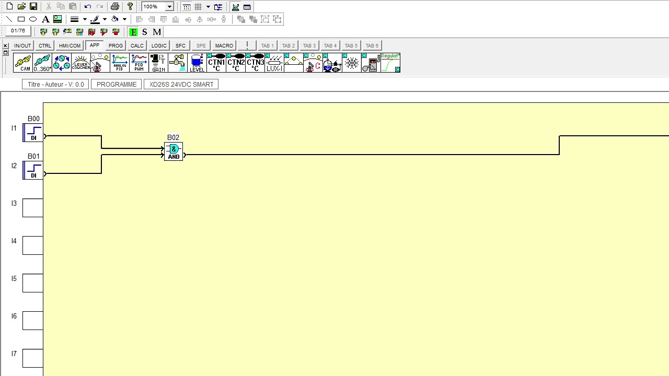
Task: Open the PROG function tab
Action: pyautogui.click(x=116, y=45)
